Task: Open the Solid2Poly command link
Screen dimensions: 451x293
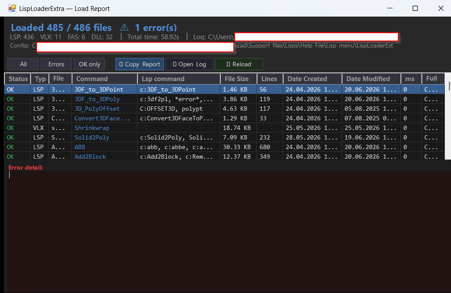Action: pos(92,137)
